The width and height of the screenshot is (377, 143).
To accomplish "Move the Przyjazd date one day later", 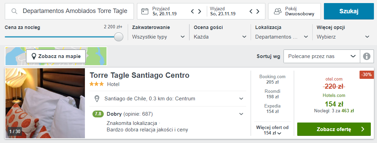I will point(200,11).
